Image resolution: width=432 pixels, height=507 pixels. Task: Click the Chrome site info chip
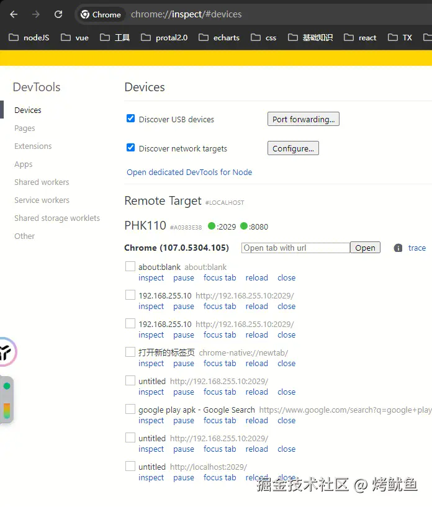(x=101, y=14)
